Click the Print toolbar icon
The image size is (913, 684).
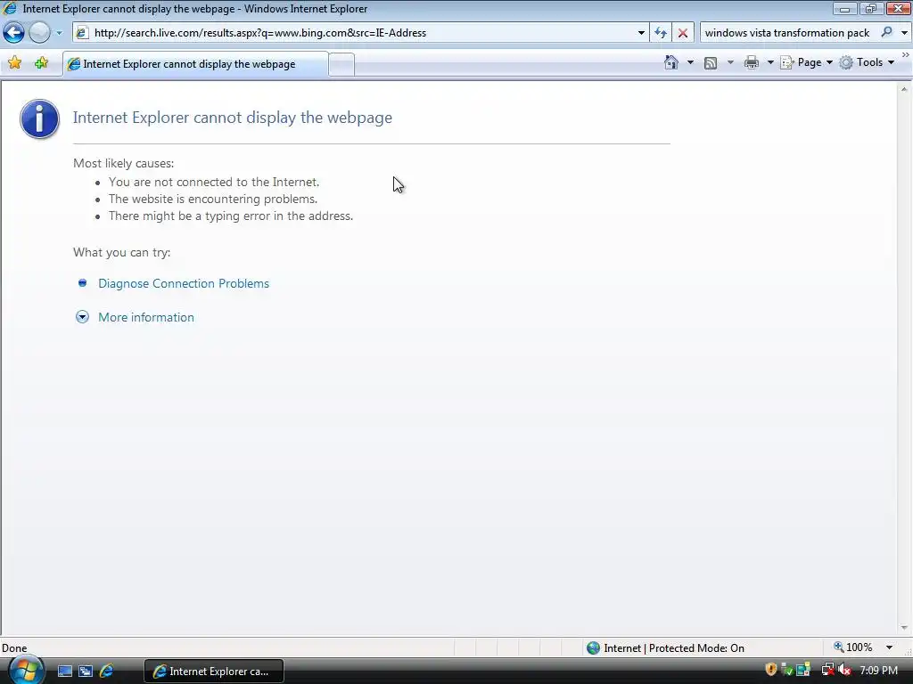(751, 63)
